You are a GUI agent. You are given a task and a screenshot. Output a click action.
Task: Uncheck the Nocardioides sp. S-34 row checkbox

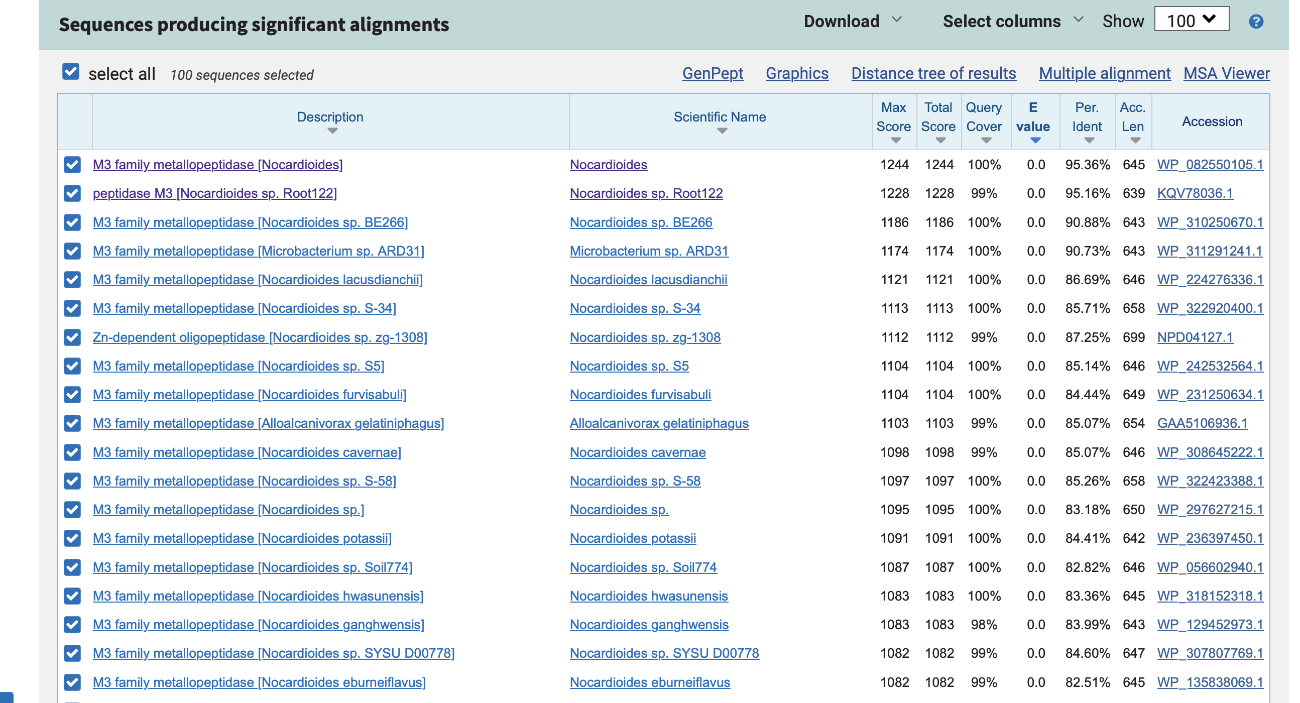pos(72,308)
